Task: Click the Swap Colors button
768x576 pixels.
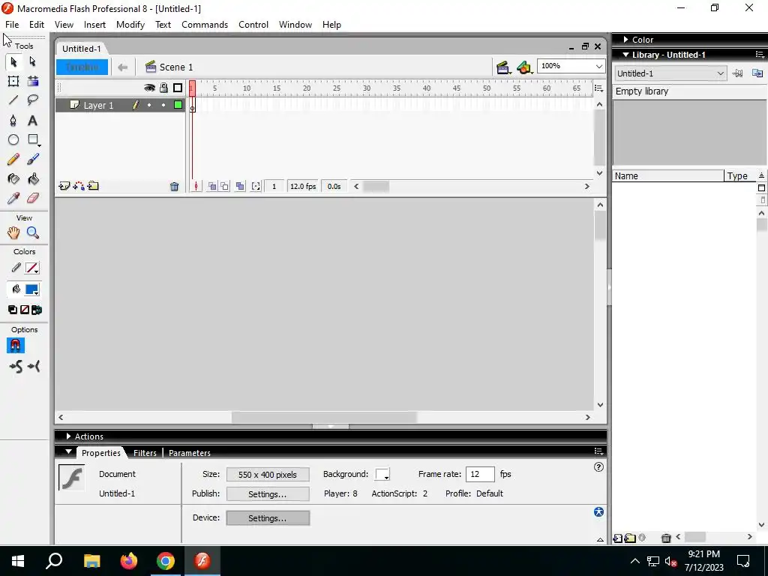Action: [x=37, y=310]
